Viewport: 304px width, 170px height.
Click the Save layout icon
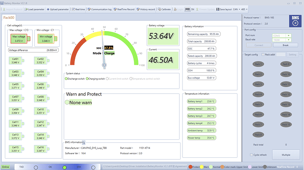[218, 9]
